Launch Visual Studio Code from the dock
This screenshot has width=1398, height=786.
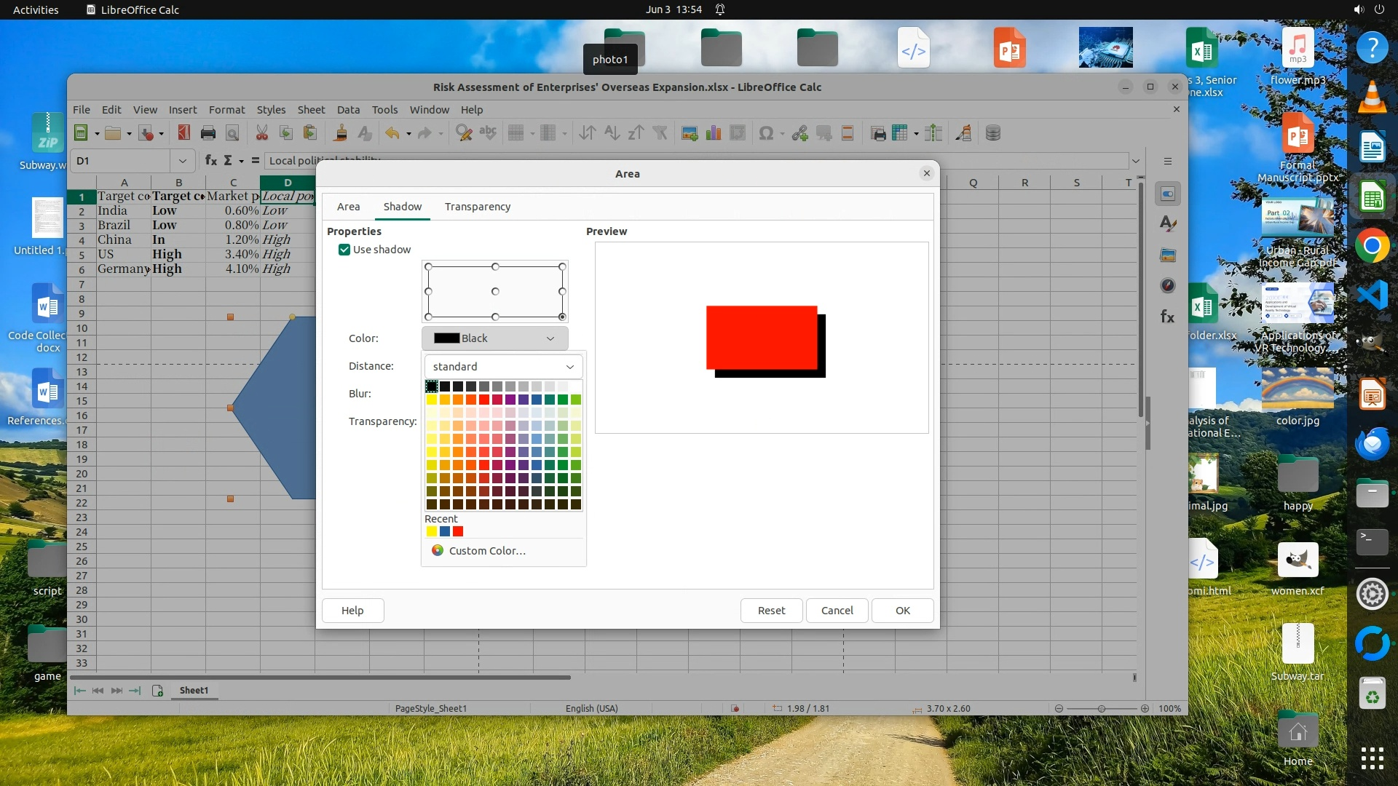(1372, 295)
